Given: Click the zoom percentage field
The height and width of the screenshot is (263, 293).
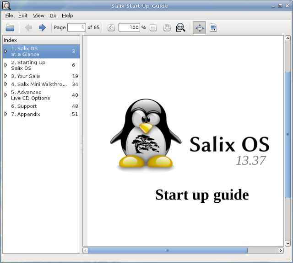Looking at the screenshot, I should [129, 27].
